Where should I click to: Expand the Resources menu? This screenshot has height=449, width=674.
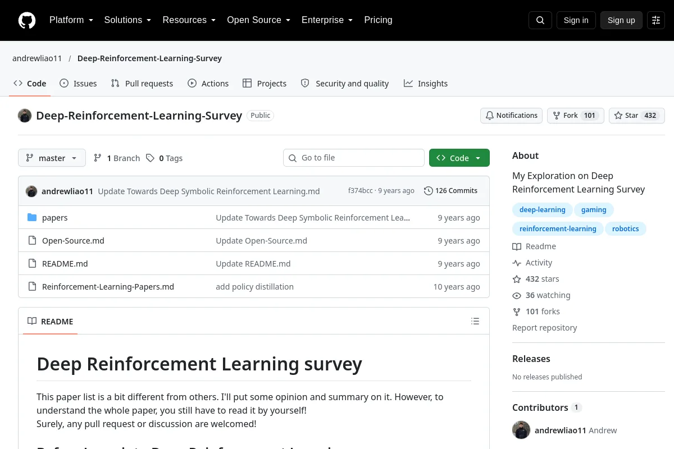coord(189,20)
